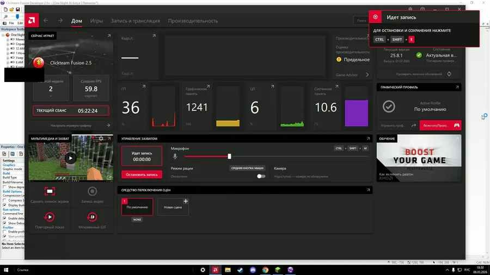Screen dimensions: 490x275
Task: Click Проверить наличие обновлений
Action: [419, 74]
